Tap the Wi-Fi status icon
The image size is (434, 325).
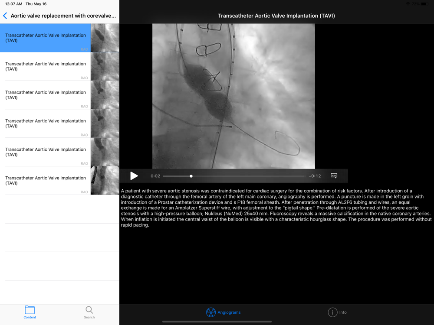pyautogui.click(x=408, y=4)
